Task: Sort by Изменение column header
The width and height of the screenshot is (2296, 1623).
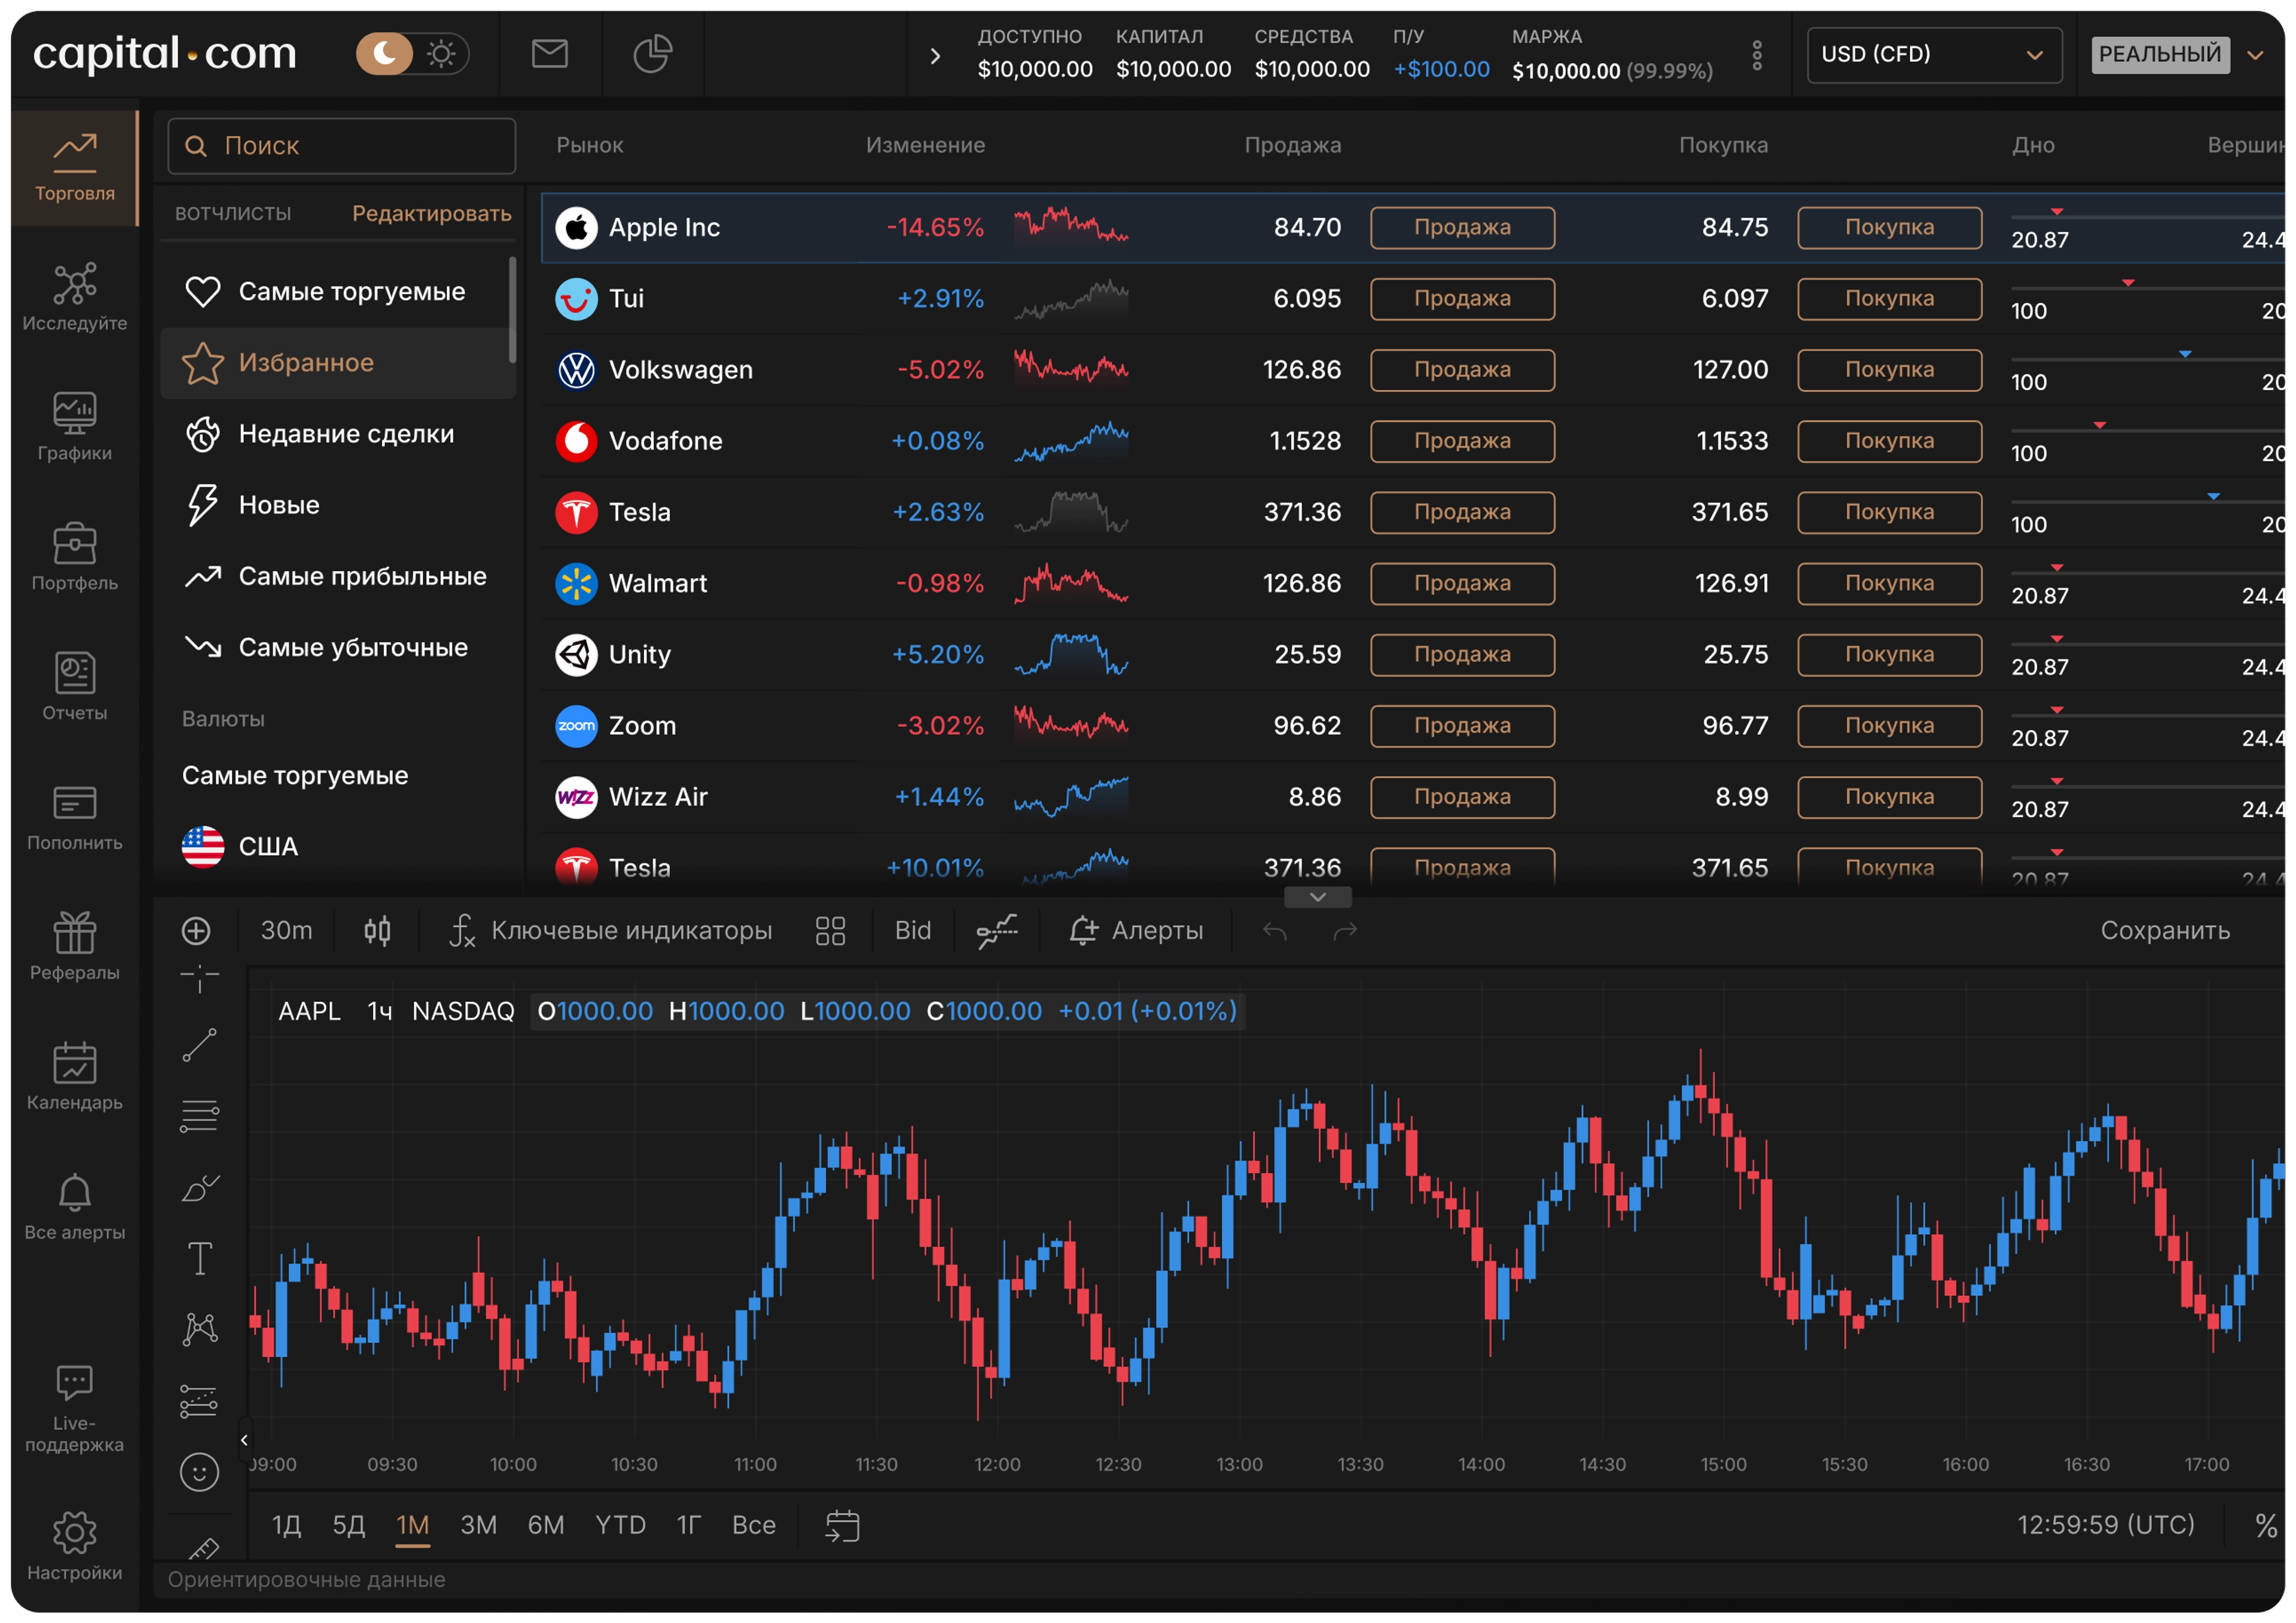Action: tap(925, 145)
